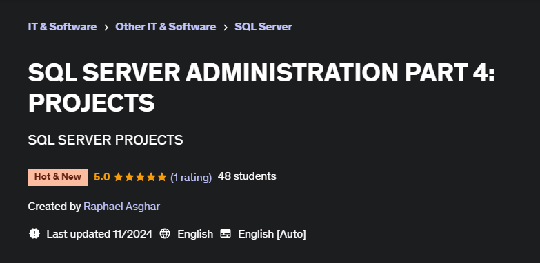Click the 5.0 rating score
The width and height of the screenshot is (540, 263).
(x=102, y=177)
